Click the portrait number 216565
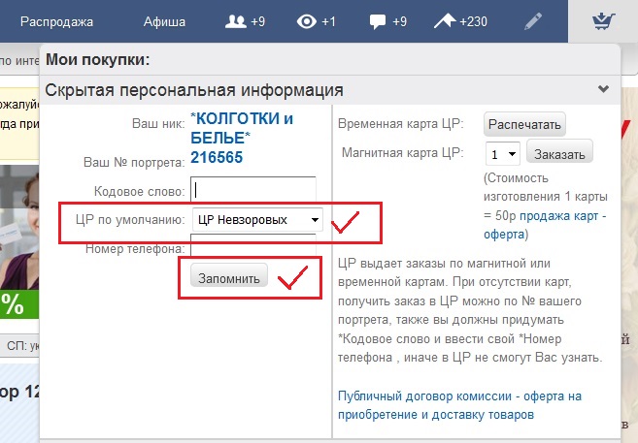 pos(216,157)
